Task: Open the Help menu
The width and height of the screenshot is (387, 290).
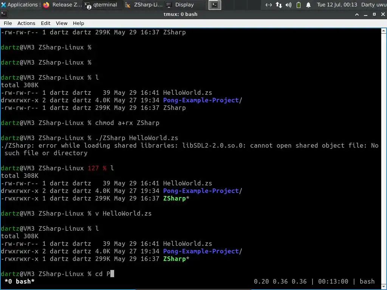Action: (x=79, y=23)
